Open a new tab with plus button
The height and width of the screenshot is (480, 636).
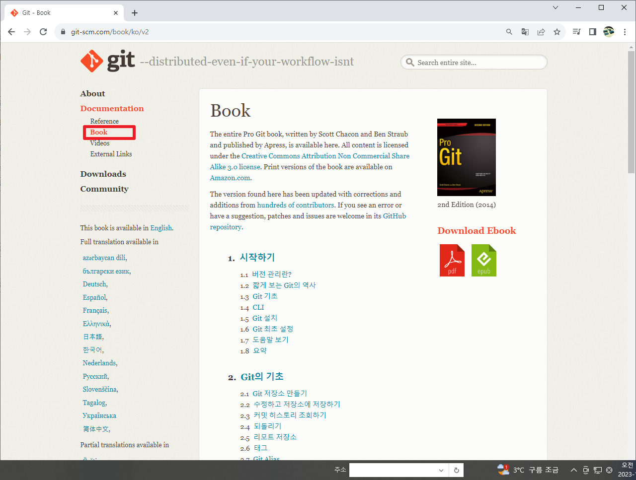(135, 13)
